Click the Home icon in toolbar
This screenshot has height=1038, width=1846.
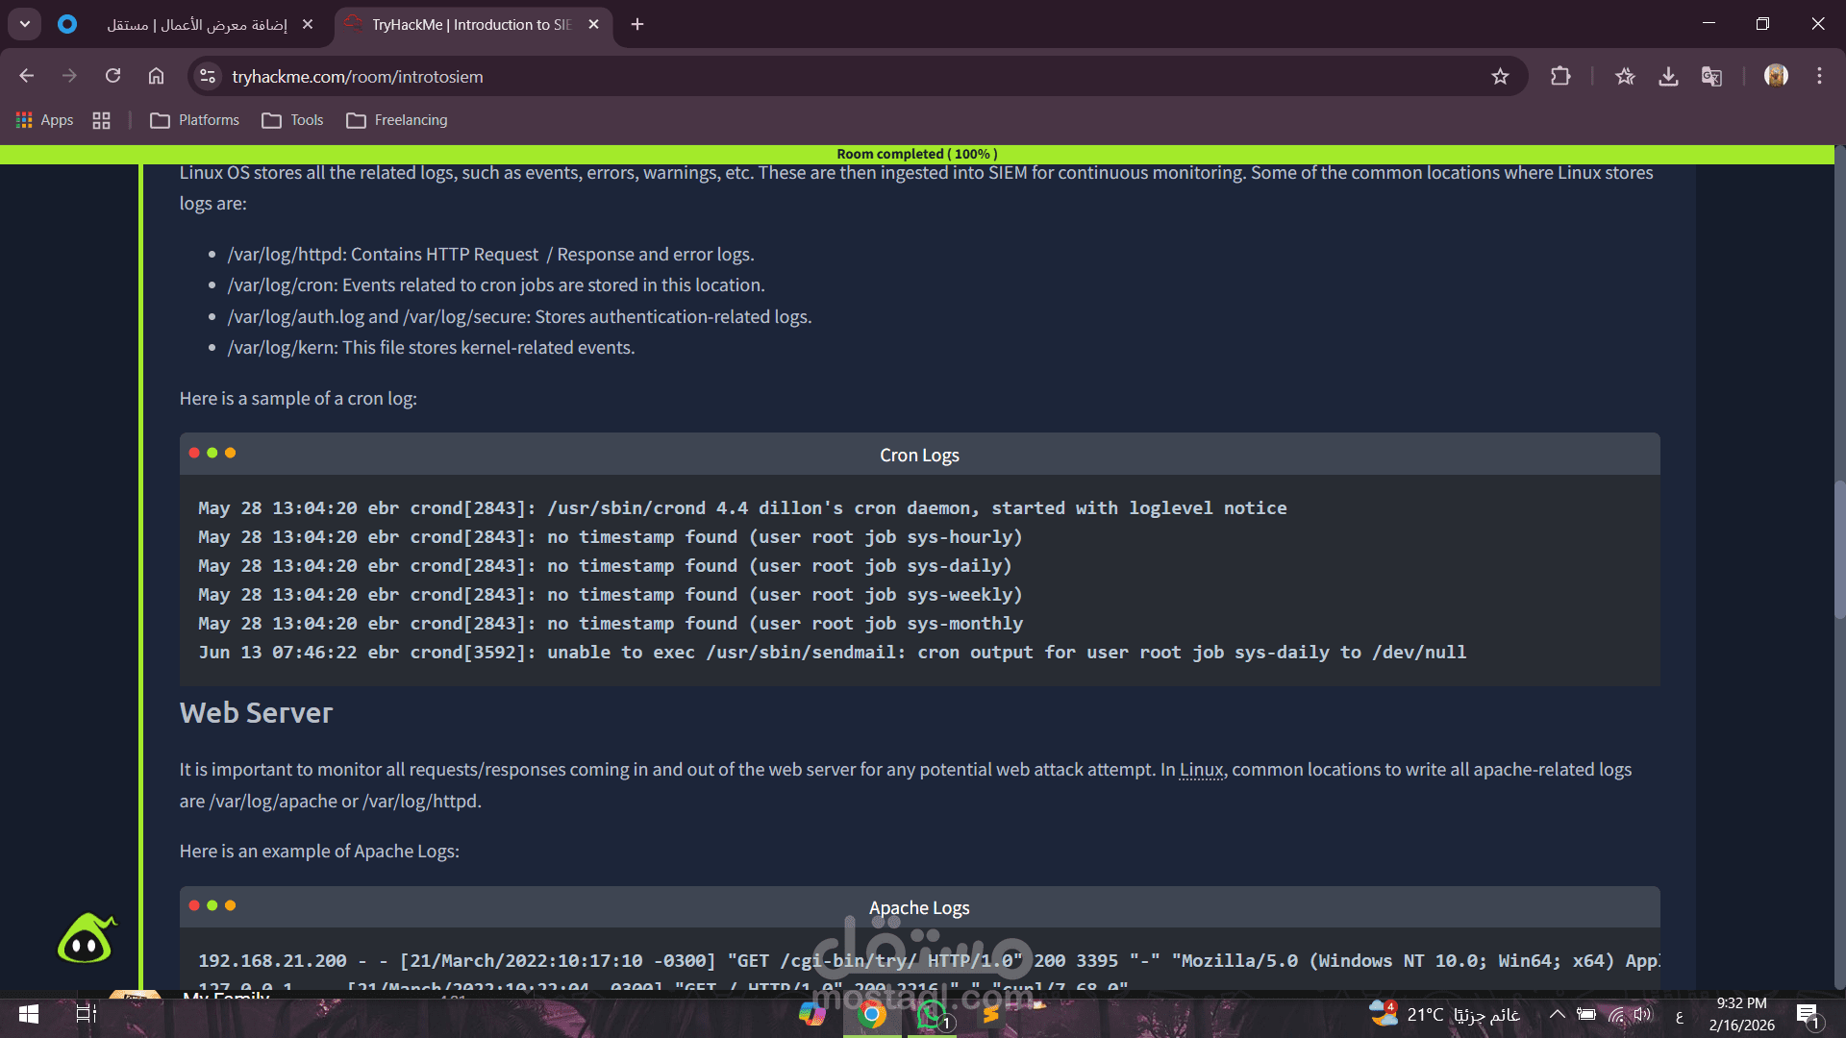pos(156,76)
